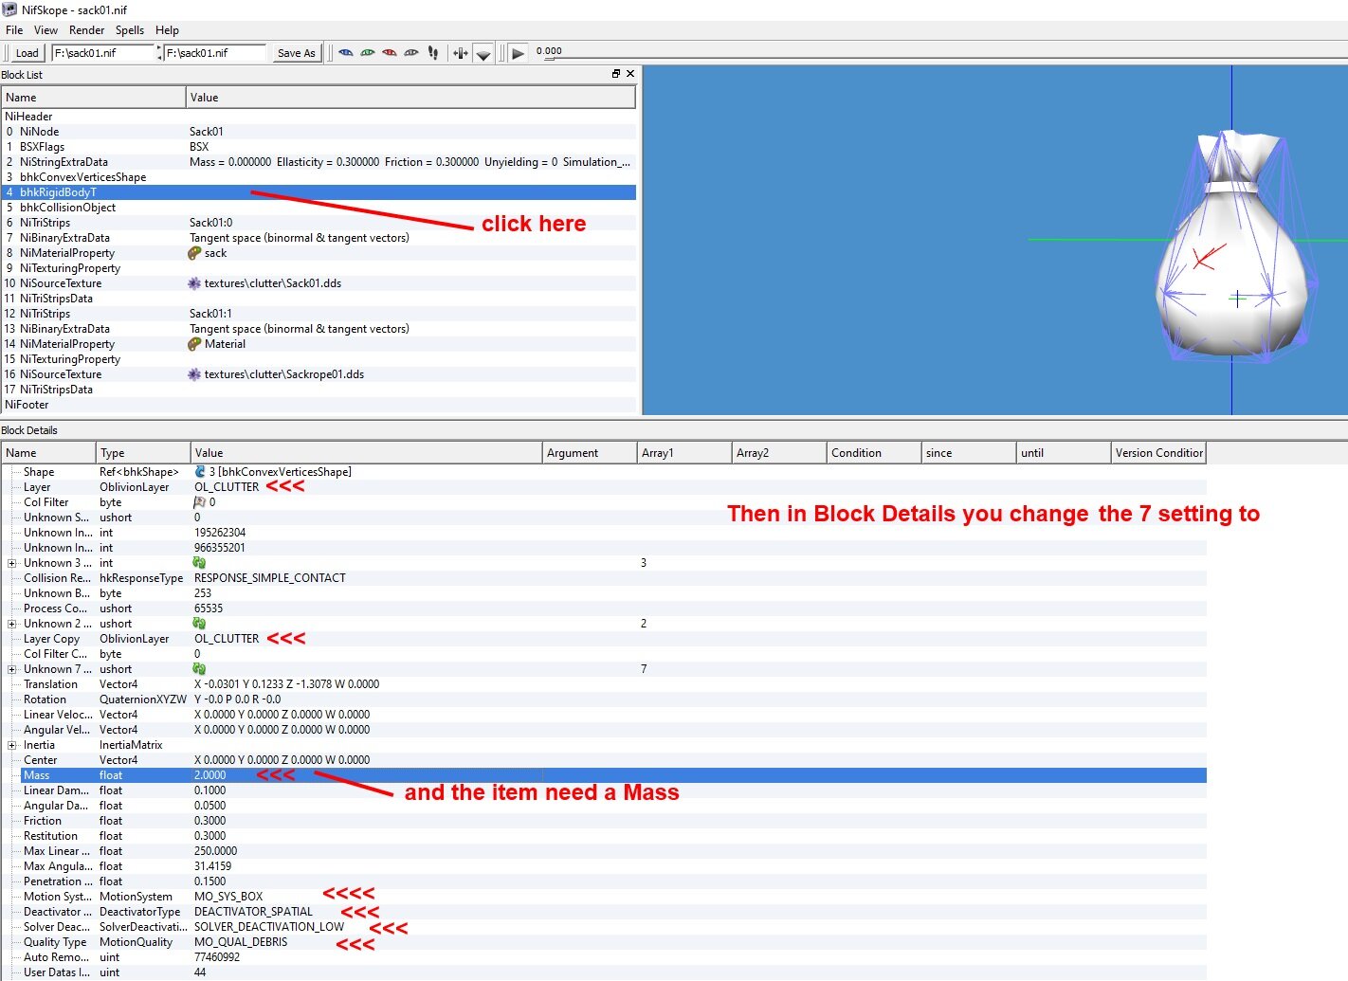Select the NiStringExtraData block

(319, 162)
